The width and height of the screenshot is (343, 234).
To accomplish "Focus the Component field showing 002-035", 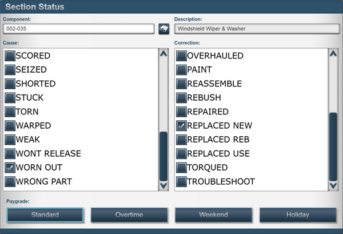I will (x=79, y=29).
